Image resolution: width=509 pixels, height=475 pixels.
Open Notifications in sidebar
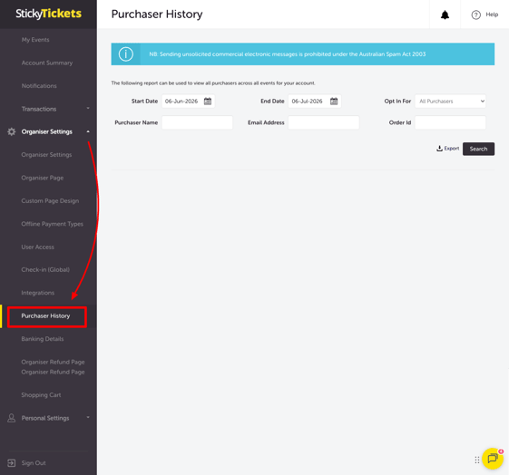pyautogui.click(x=39, y=86)
